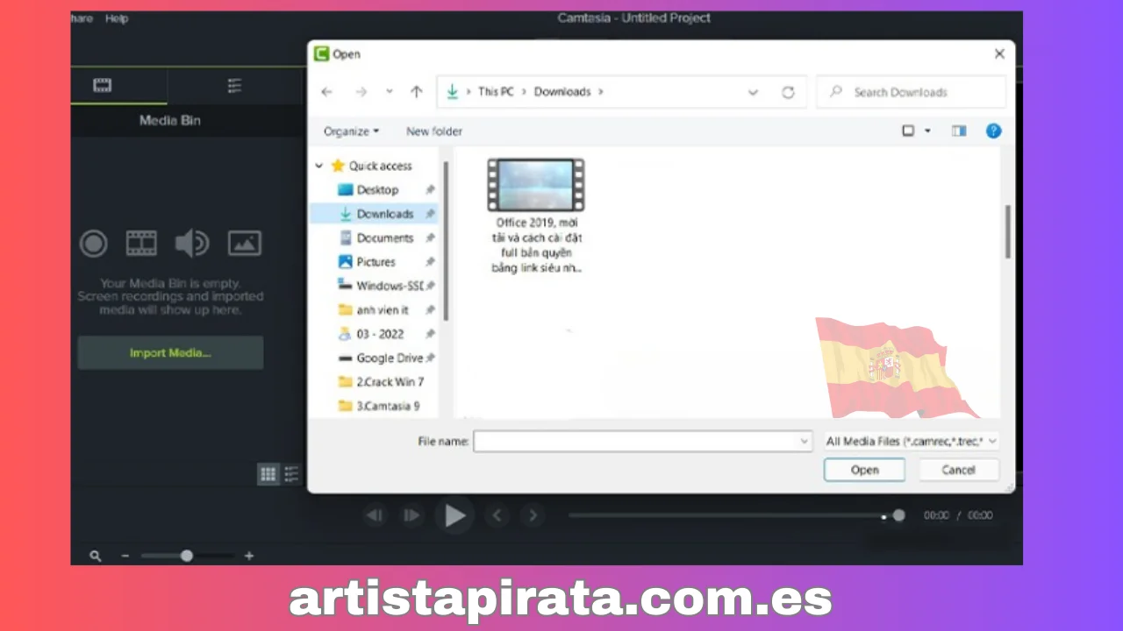
Task: Click the preview playback scrubber handle
Action: pos(898,515)
